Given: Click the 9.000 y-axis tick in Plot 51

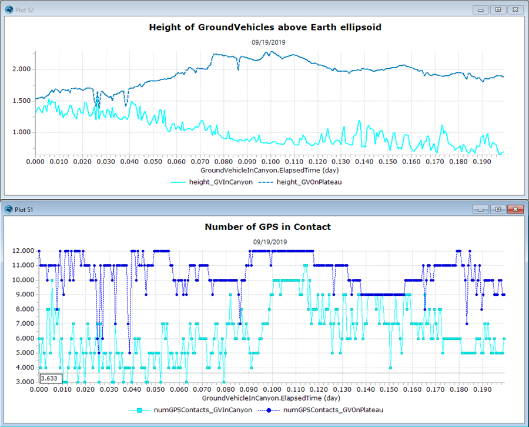Looking at the screenshot, I should tap(25, 295).
